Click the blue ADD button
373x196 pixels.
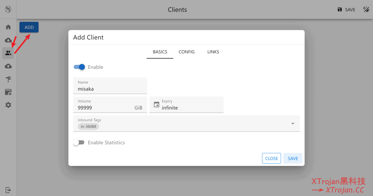[29, 27]
